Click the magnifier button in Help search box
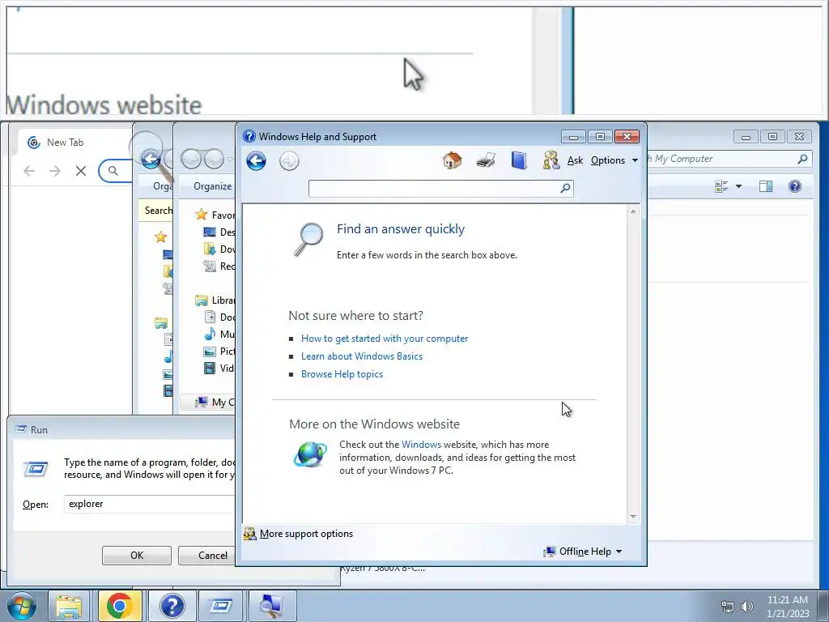Image resolution: width=829 pixels, height=622 pixels. click(566, 188)
